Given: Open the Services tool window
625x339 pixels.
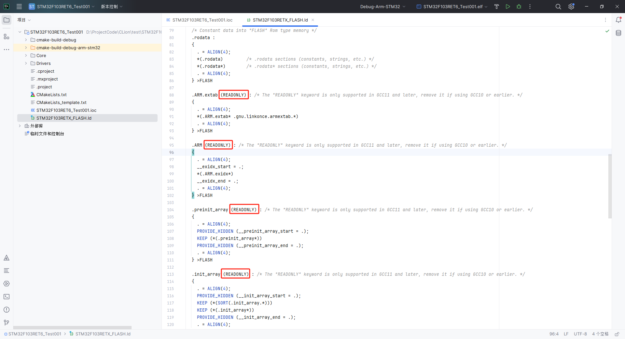Looking at the screenshot, I should click(x=7, y=284).
